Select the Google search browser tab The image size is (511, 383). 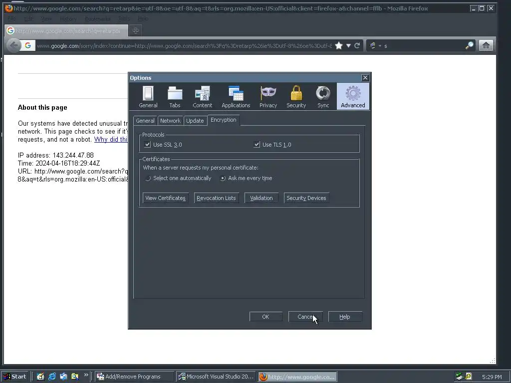[x=66, y=30]
